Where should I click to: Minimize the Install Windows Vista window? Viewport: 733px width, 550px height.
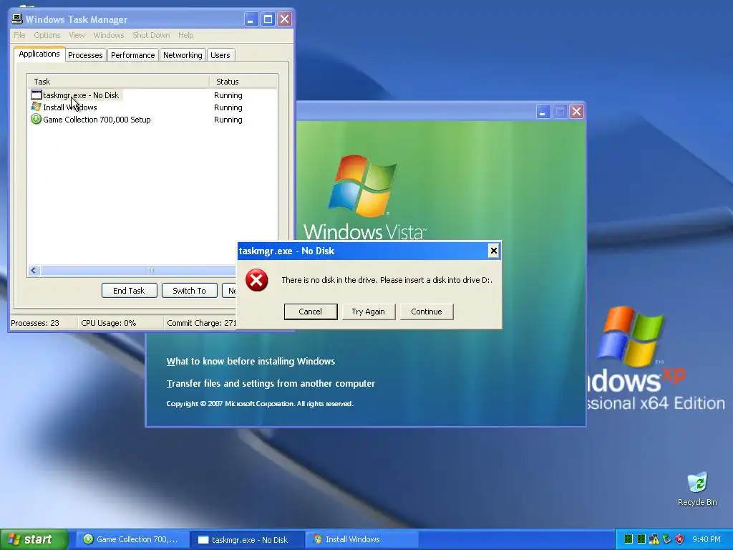point(543,112)
